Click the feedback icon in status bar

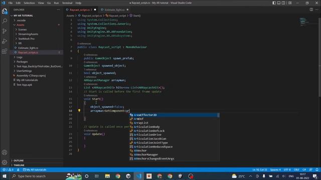[311, 170]
